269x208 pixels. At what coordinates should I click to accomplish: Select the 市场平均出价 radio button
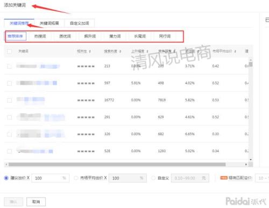(x=76, y=178)
